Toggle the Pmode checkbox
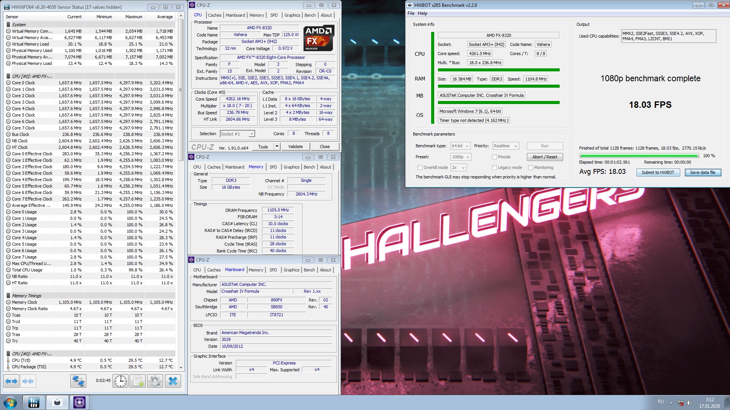 tap(494, 157)
